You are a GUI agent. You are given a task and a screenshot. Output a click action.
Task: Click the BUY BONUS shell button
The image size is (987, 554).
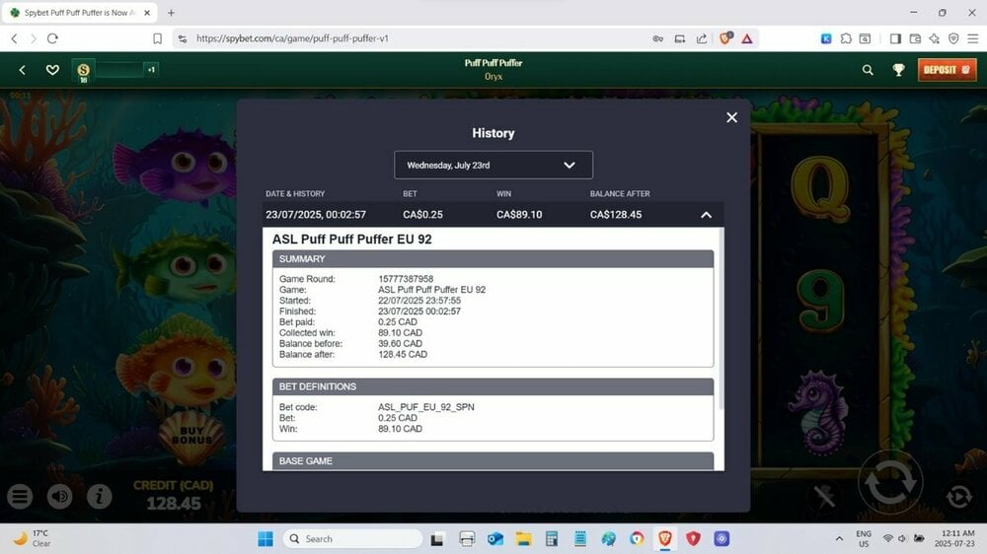191,436
